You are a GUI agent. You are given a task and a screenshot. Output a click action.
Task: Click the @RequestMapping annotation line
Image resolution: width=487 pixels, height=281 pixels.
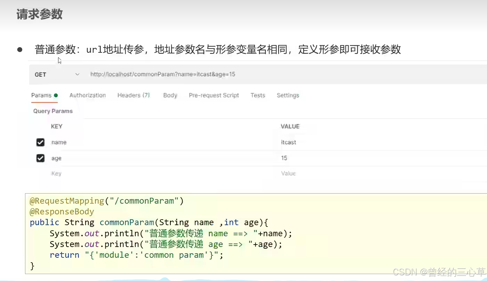tap(106, 201)
